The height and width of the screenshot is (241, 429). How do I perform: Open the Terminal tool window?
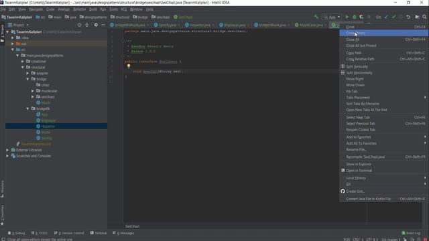tap(99, 233)
